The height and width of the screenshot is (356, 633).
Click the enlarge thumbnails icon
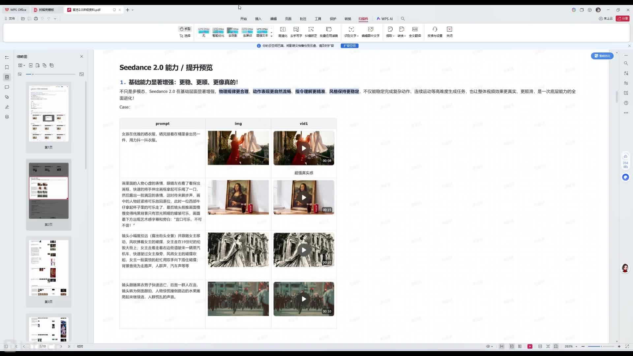point(82,74)
